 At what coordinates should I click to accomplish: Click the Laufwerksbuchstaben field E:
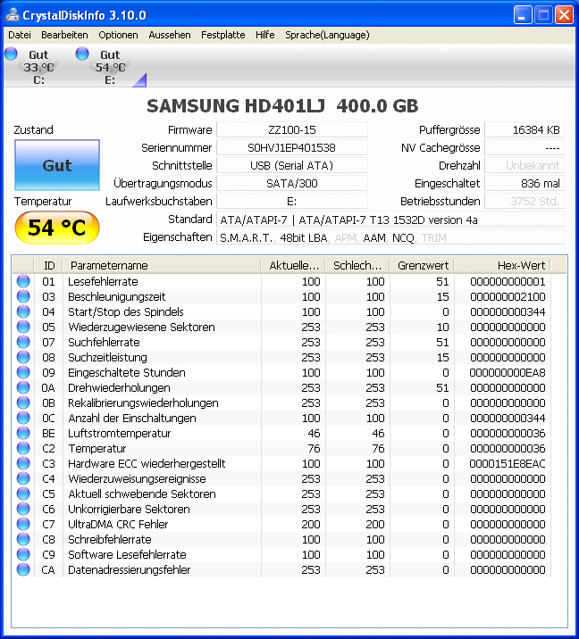coord(292,202)
